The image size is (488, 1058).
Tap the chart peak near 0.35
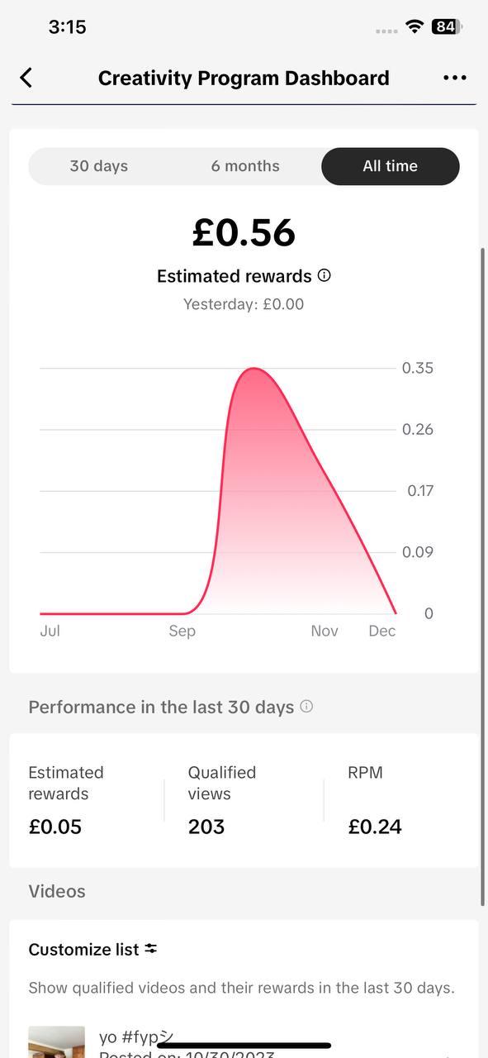[x=254, y=369]
